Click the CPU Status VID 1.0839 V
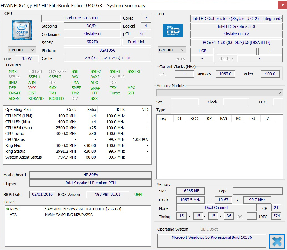The image size is (287, 250). [141, 139]
